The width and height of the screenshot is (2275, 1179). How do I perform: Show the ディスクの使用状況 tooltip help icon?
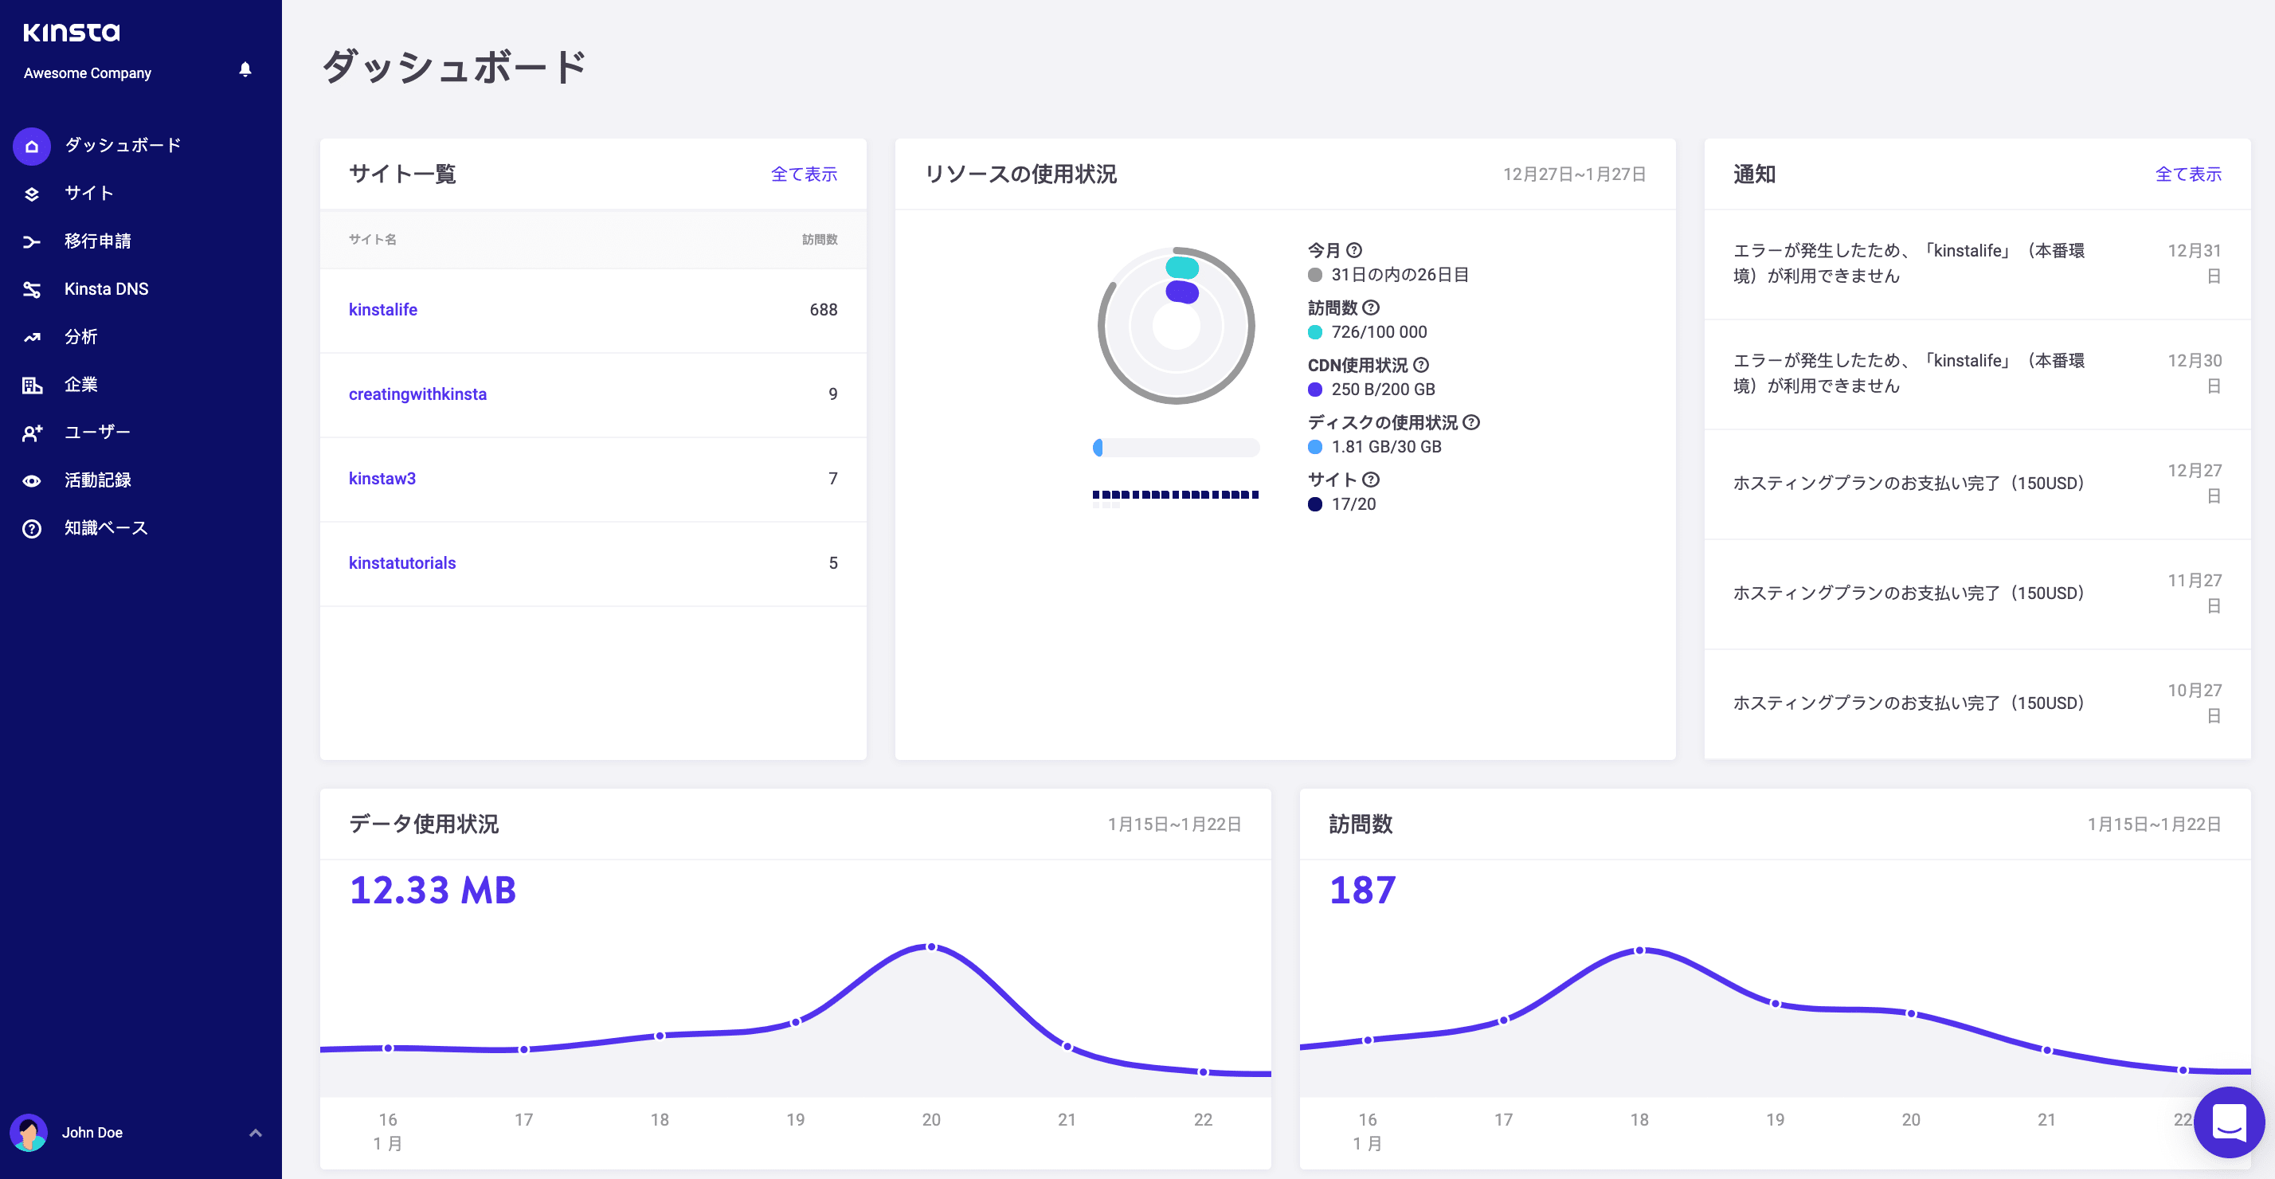(1472, 422)
